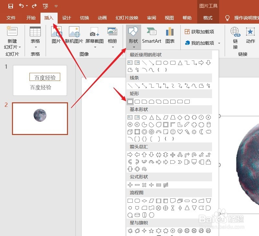Select the left arrow in 箭头总汇
The height and width of the screenshot is (236, 259).
137,155
